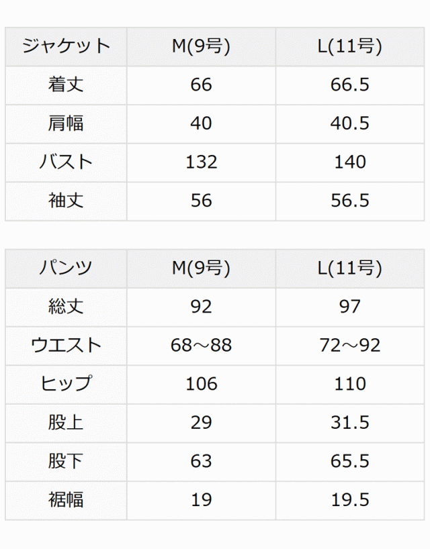
Task: Select the バスト value 140
Action: click(x=350, y=162)
